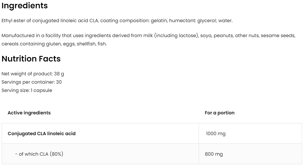Image resolution: width=304 pixels, height=167 pixels.
Task: Select the "- of which CLA (80%)" row label
Action: pyautogui.click(x=39, y=154)
